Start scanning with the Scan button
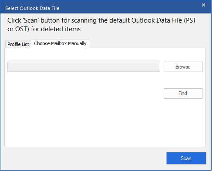The height and width of the screenshot is (171, 212). (186, 158)
